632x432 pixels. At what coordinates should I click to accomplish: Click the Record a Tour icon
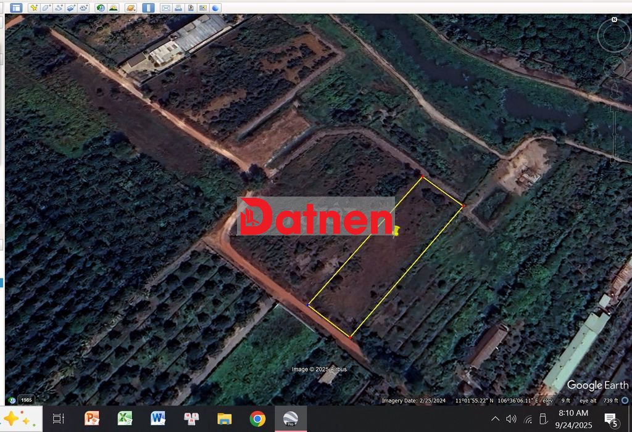pos(83,8)
